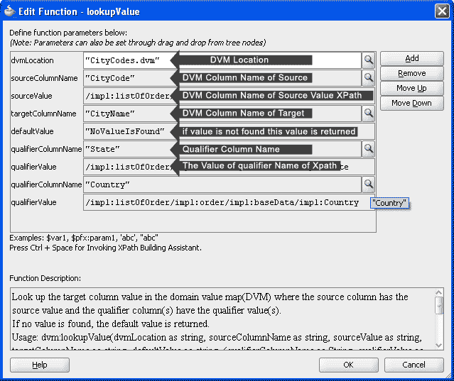Screen dimensions: 454x381
Task: Click the targetColumnName input "CityName"
Action: tap(222, 114)
